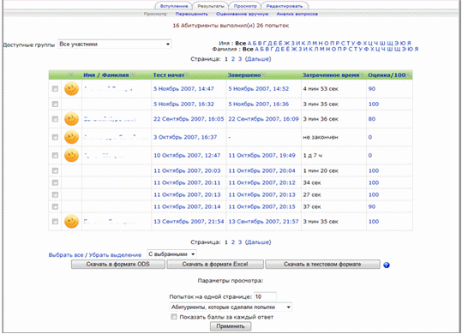Image resolution: width=462 pixels, height=334 pixels.
Task: Go to page 2 in the top pagination
Action: click(x=233, y=59)
